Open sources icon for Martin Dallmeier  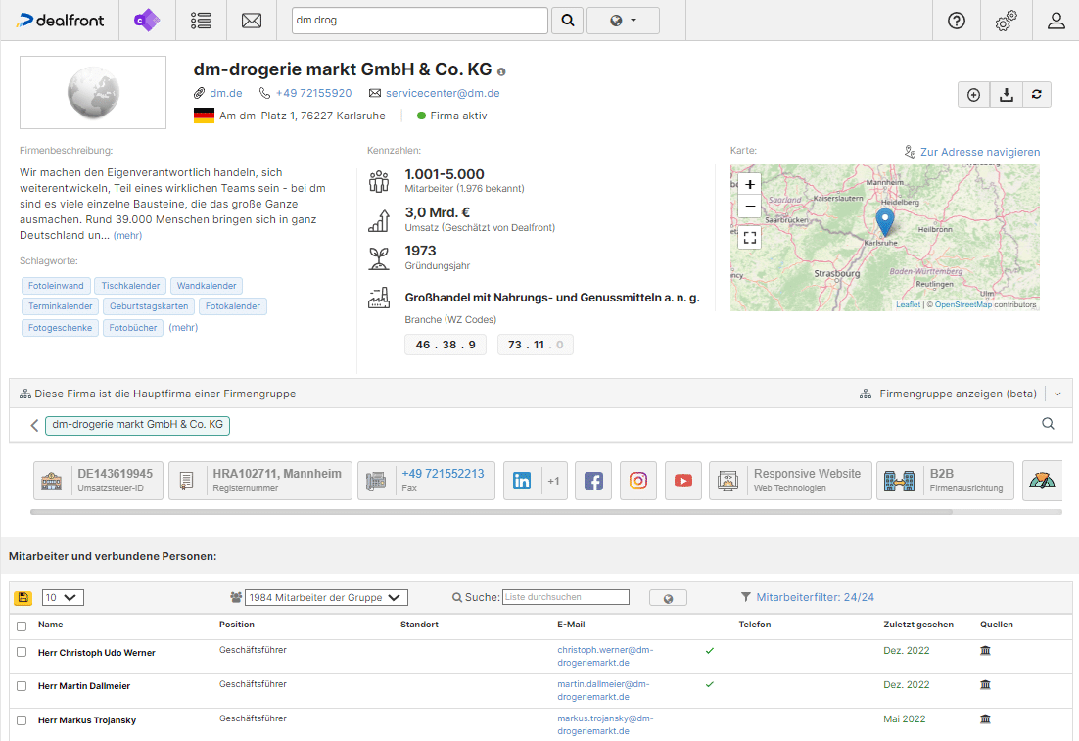985,684
